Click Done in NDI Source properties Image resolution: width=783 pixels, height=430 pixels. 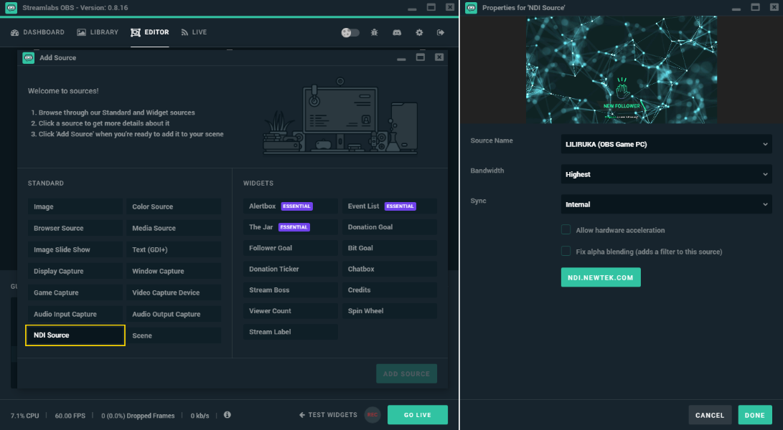pos(754,415)
